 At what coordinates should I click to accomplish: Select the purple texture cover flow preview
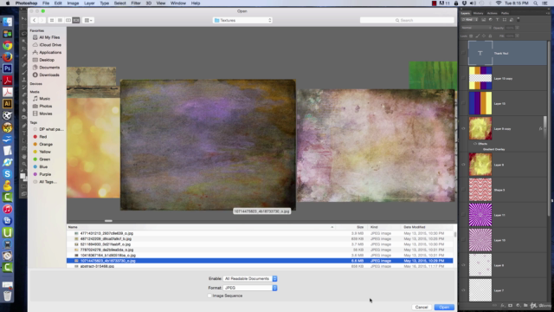[x=208, y=145]
